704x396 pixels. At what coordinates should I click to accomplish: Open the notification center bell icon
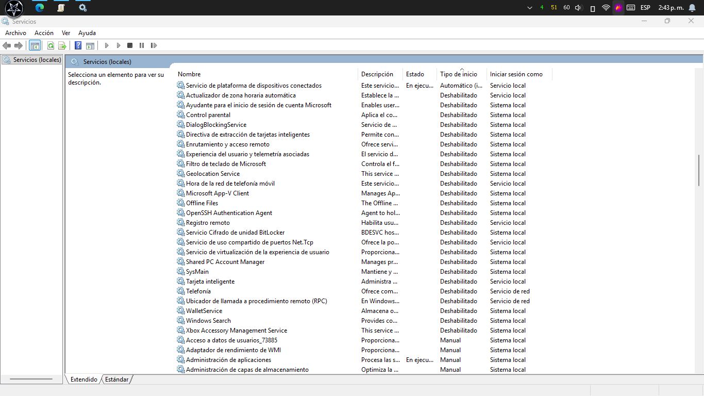(x=692, y=8)
